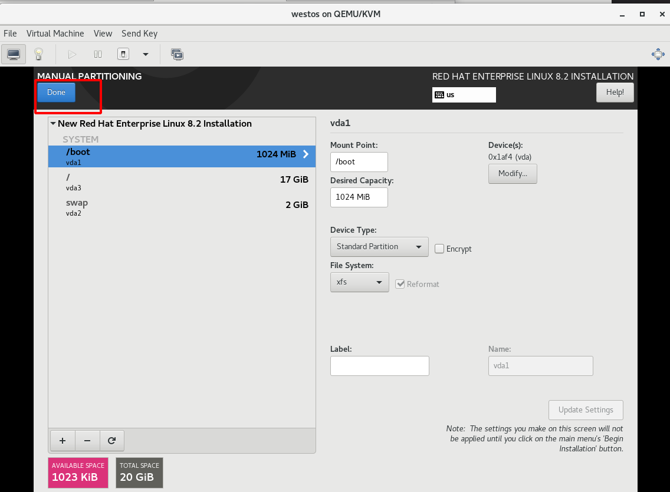Select the / vda3 17 GiB partition

click(182, 182)
